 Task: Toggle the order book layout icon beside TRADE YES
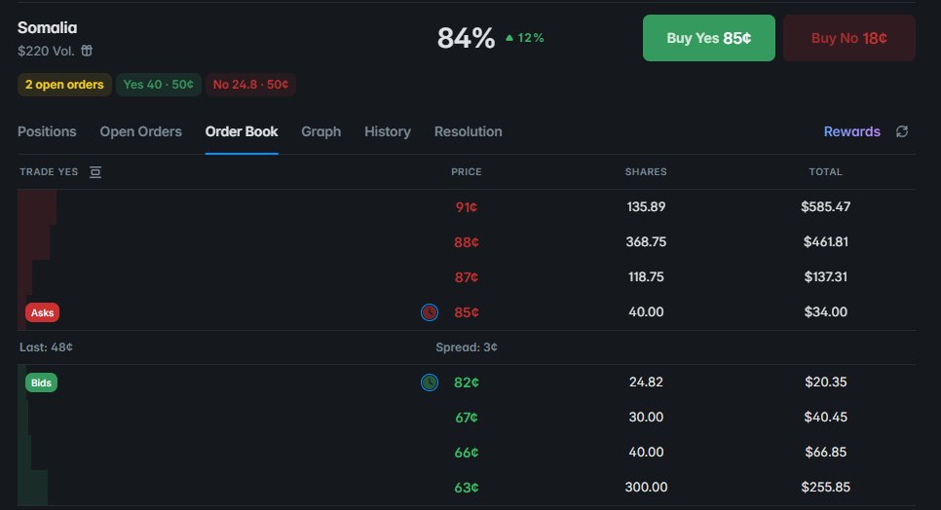coord(94,172)
